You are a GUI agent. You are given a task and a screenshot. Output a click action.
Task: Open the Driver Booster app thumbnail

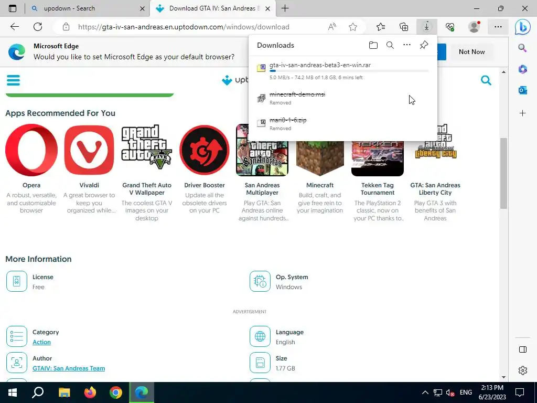click(x=205, y=150)
